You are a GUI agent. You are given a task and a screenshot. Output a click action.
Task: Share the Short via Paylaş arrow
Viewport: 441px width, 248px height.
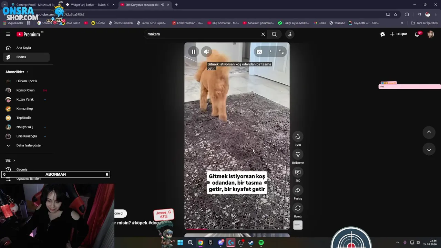pos(298,190)
